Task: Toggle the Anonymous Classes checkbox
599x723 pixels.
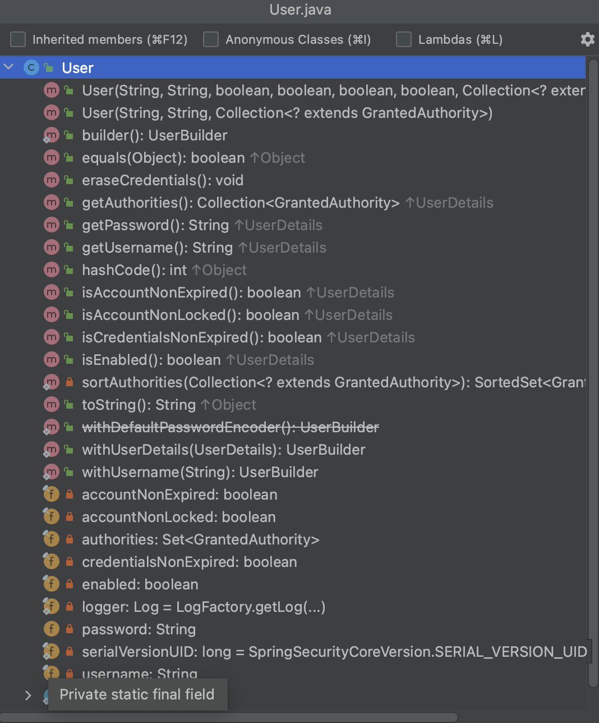Action: point(211,39)
